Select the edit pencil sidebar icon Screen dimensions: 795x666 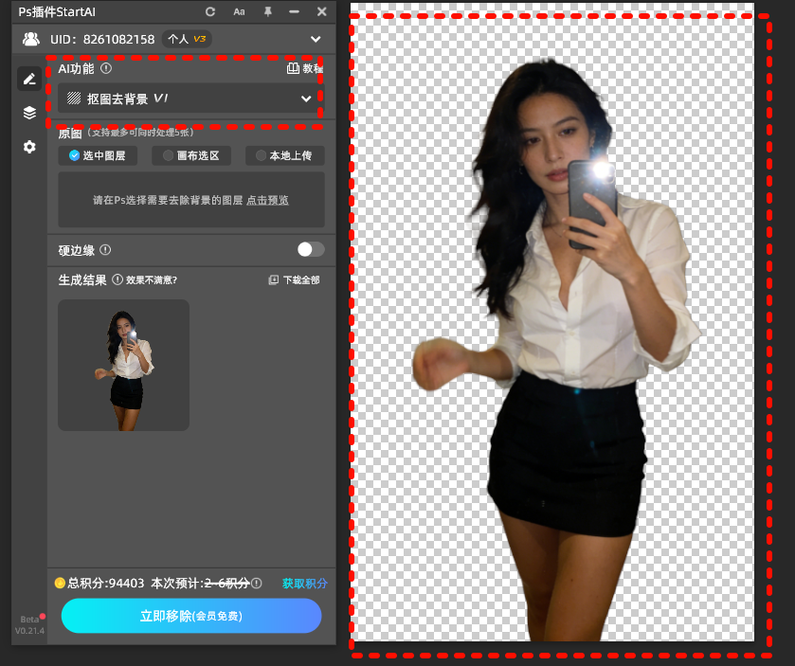[29, 79]
